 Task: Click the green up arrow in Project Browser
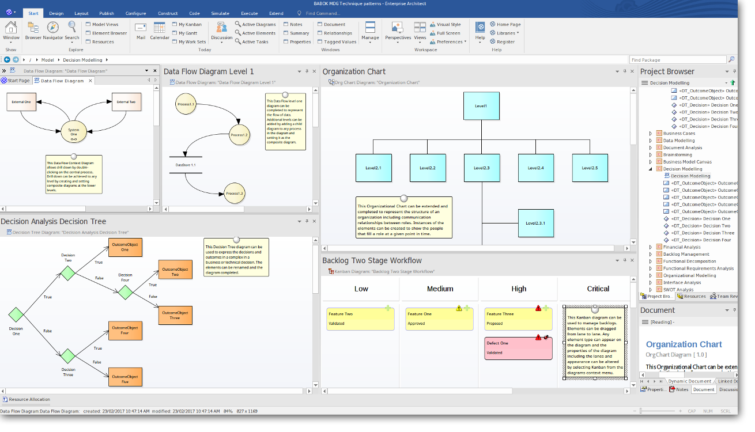tap(733, 83)
